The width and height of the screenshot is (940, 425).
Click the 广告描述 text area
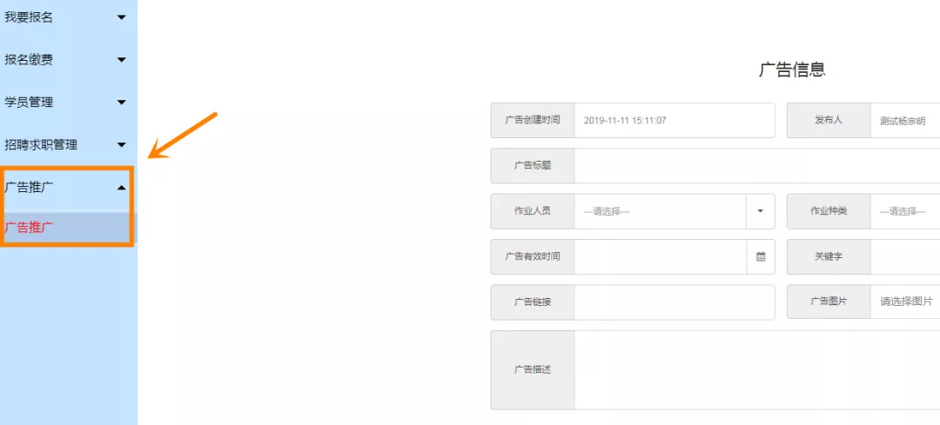click(x=756, y=370)
